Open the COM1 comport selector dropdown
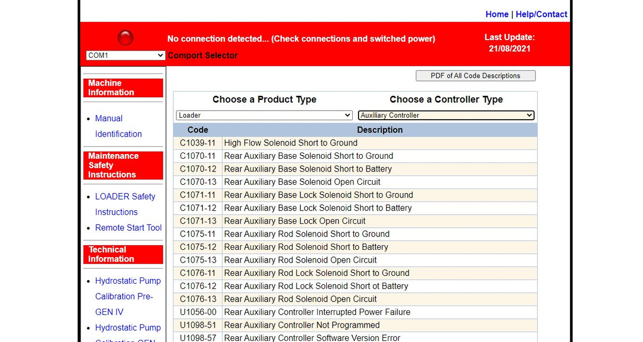Viewport: 643px width, 342px height. (x=125, y=56)
